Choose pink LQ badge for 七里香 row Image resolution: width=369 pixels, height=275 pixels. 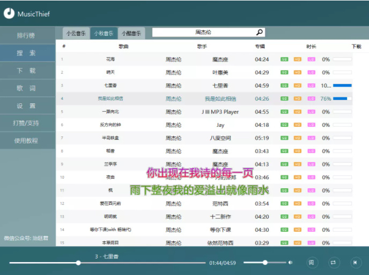(x=311, y=86)
